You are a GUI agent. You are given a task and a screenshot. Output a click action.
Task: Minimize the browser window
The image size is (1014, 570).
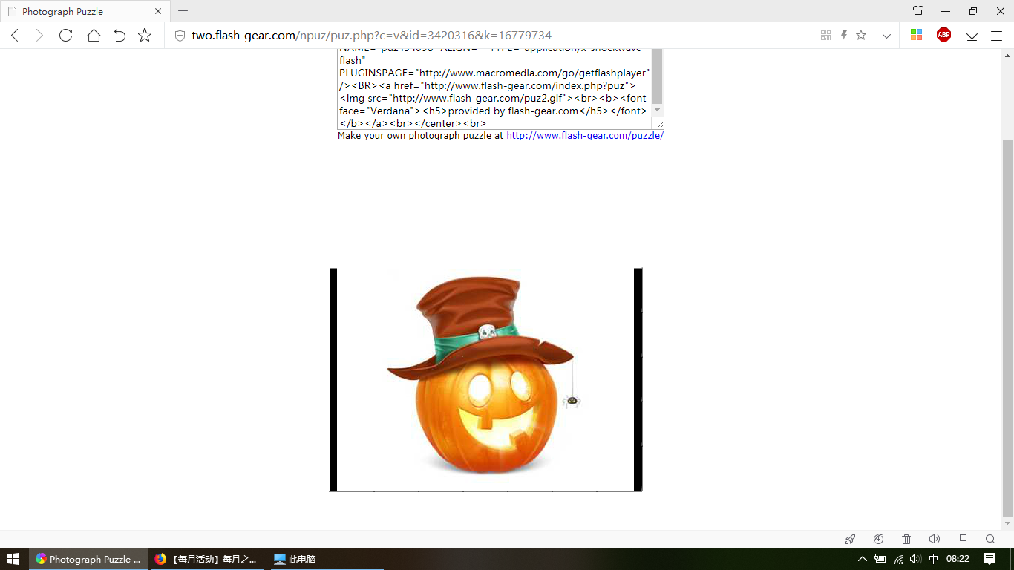pos(945,11)
